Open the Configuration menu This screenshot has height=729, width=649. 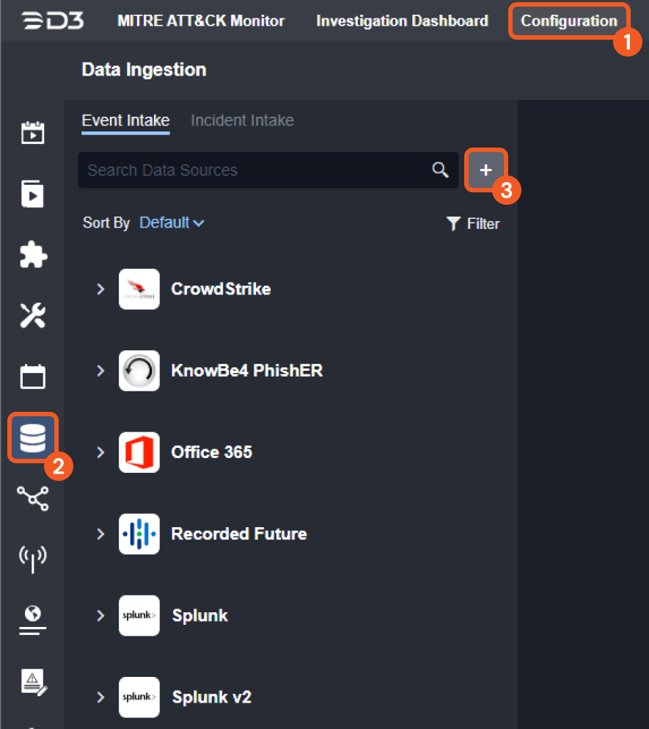pos(568,21)
